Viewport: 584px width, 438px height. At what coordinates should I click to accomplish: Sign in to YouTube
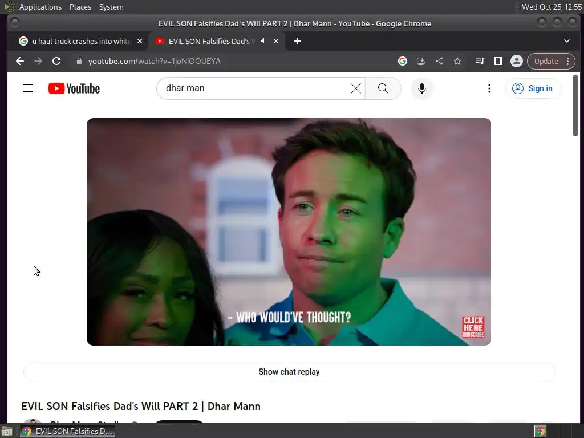(533, 88)
